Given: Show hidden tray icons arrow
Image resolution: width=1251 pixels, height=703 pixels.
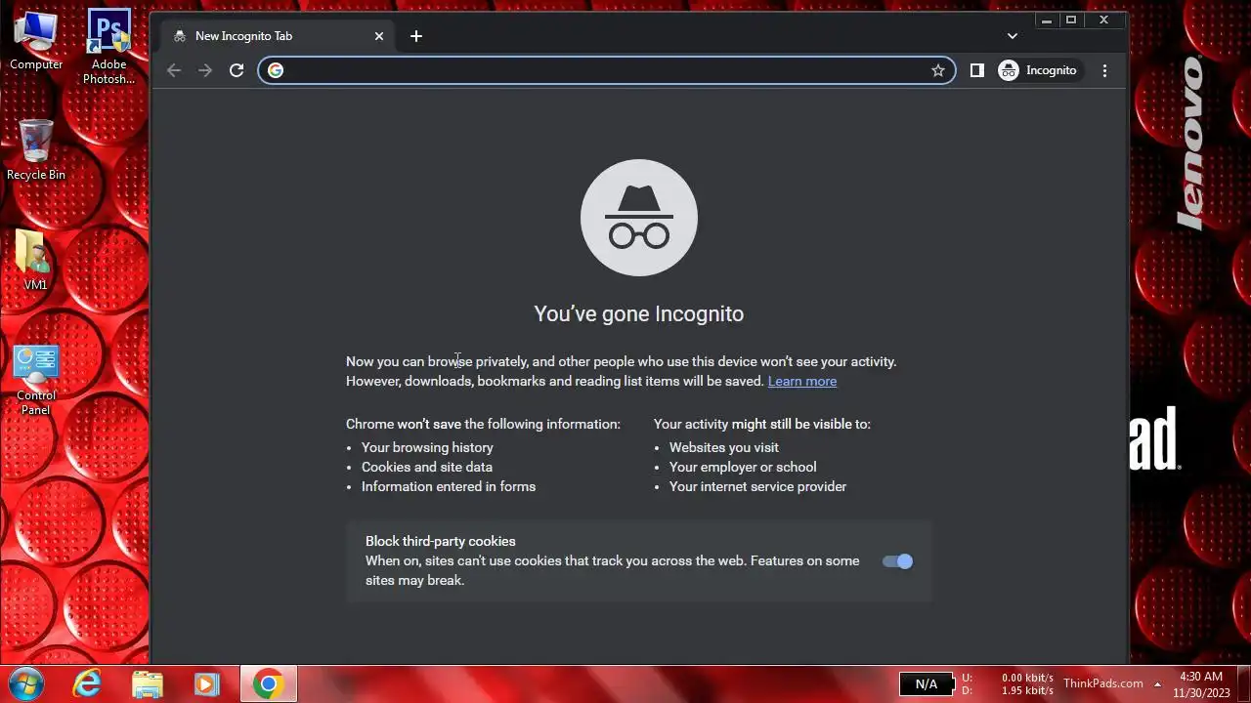Looking at the screenshot, I should [x=1157, y=683].
